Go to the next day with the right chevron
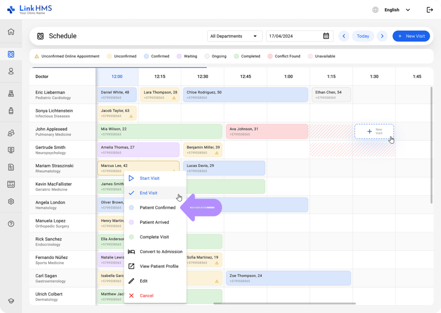The height and width of the screenshot is (313, 441). click(382, 36)
